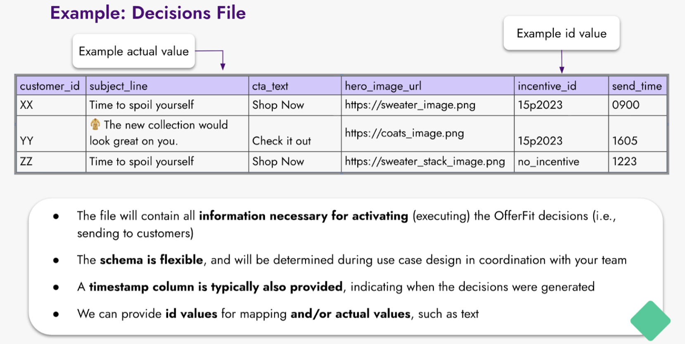
Task: Select the "Example id value" callout box
Action: [x=561, y=33]
